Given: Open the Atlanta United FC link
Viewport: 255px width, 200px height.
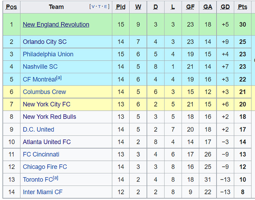Looking at the screenshot, I should [46, 142].
